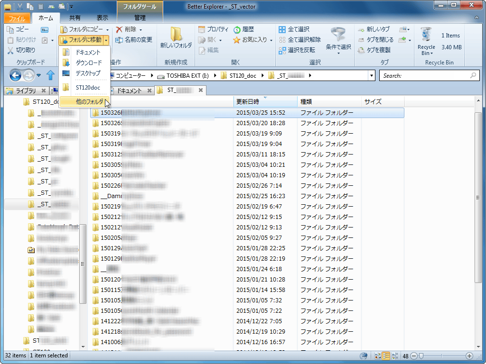Sort by the サイズ column header

(383, 101)
